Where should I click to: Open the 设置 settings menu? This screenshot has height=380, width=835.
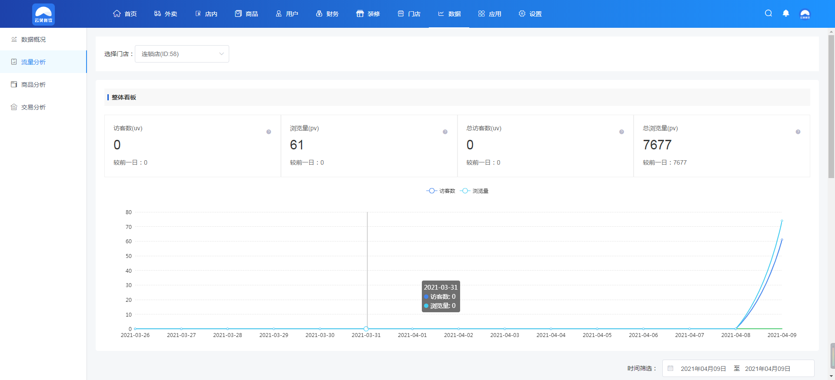tap(530, 14)
